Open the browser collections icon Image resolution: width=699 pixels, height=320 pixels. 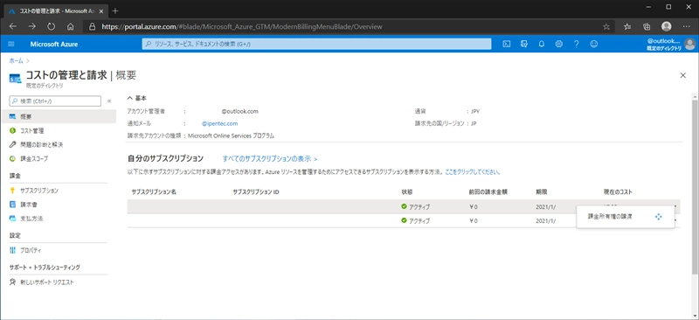pos(647,27)
